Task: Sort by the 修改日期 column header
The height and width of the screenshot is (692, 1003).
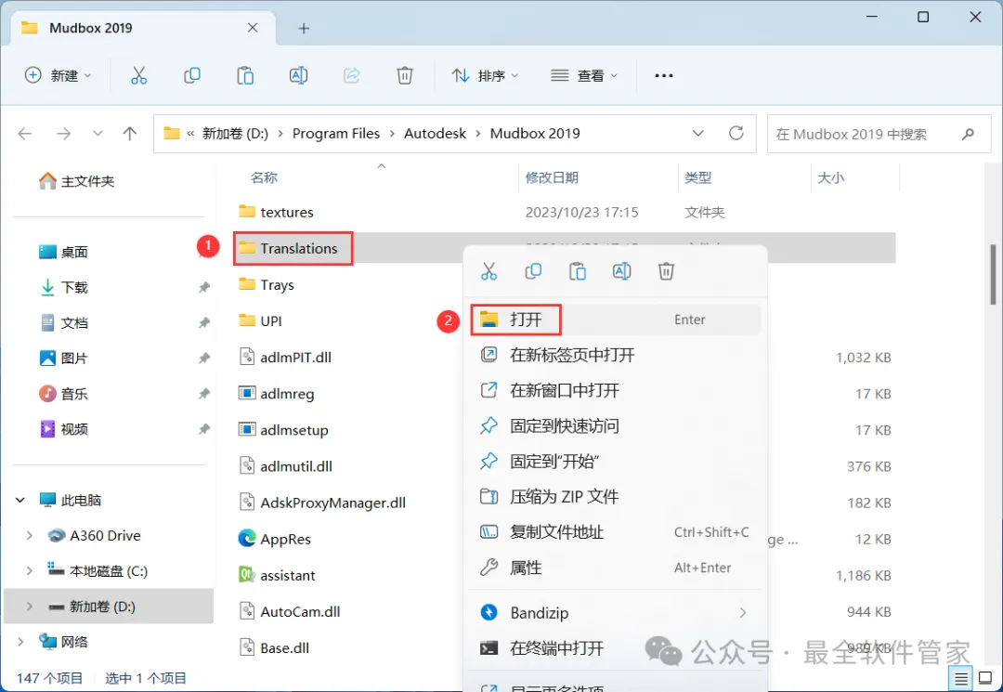Action: click(x=552, y=177)
